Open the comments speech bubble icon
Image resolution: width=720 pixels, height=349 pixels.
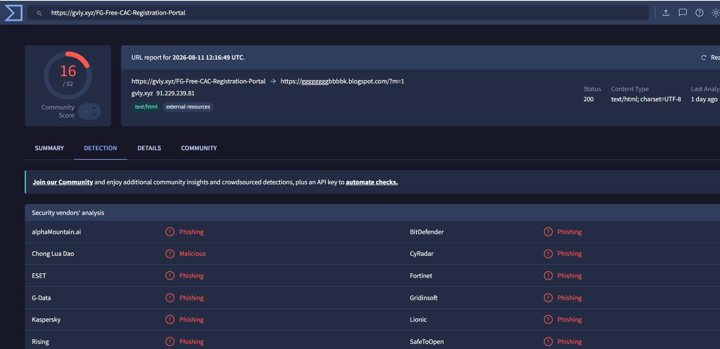tap(683, 13)
